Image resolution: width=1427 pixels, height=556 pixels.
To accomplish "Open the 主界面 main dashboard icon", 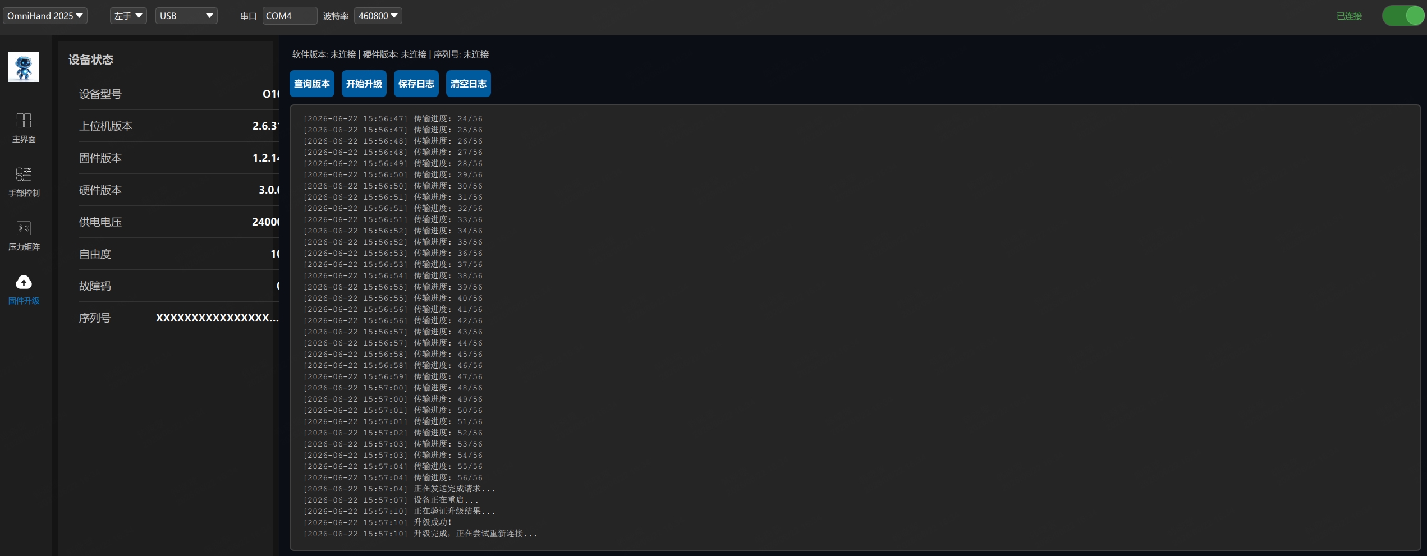I will pos(24,120).
